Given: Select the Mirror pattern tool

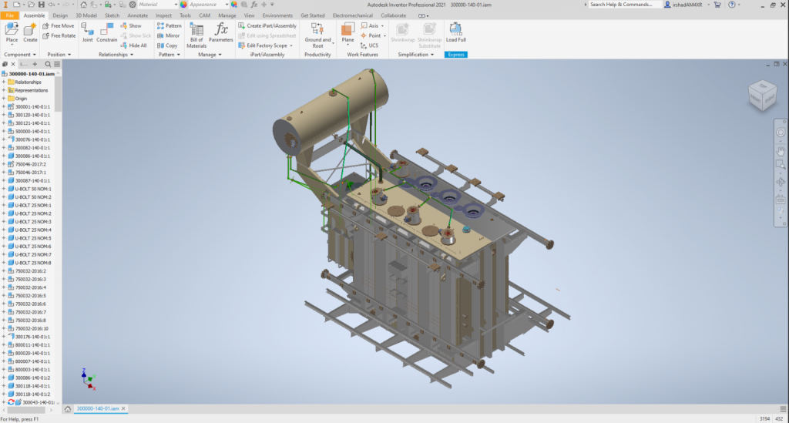Looking at the screenshot, I should (x=169, y=35).
